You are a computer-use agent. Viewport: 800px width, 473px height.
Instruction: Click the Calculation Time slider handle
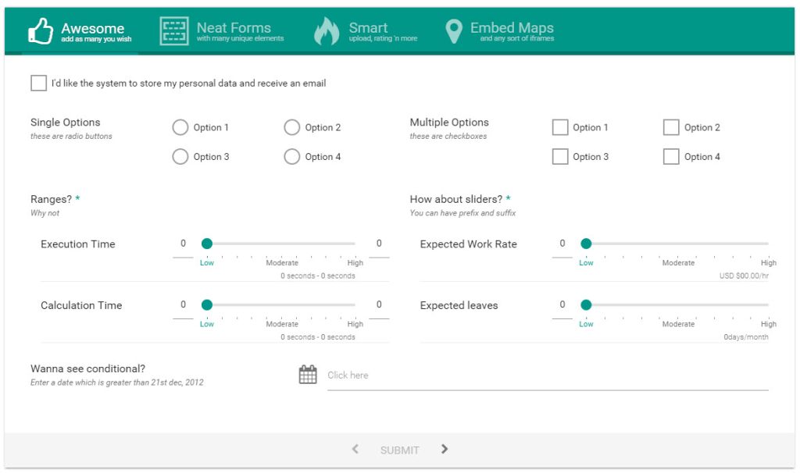tap(206, 305)
